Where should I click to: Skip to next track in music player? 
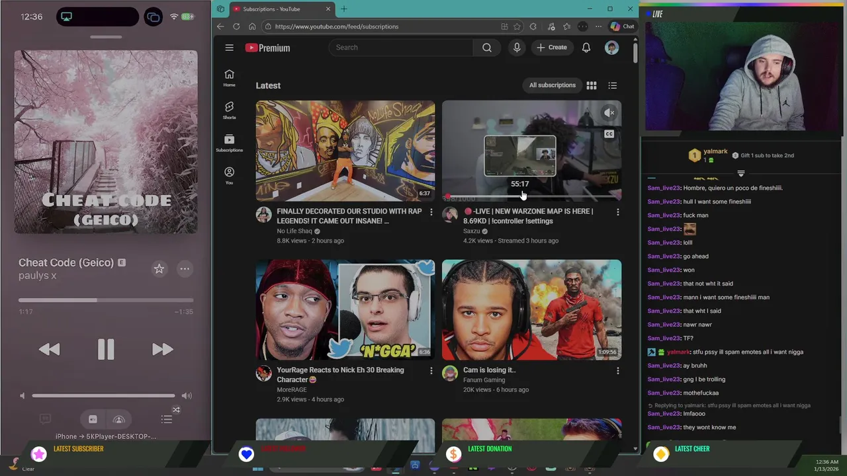pyautogui.click(x=163, y=349)
